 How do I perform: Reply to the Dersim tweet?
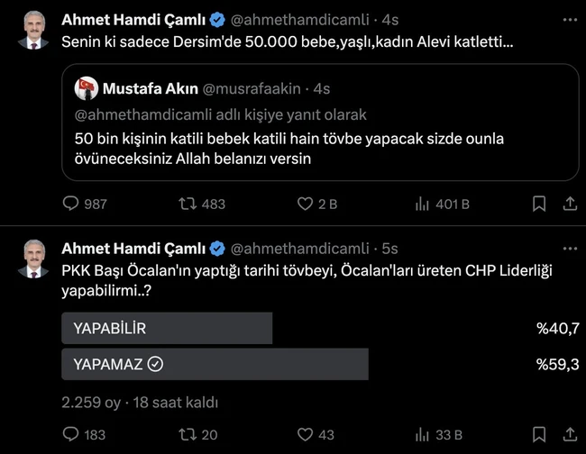click(71, 204)
